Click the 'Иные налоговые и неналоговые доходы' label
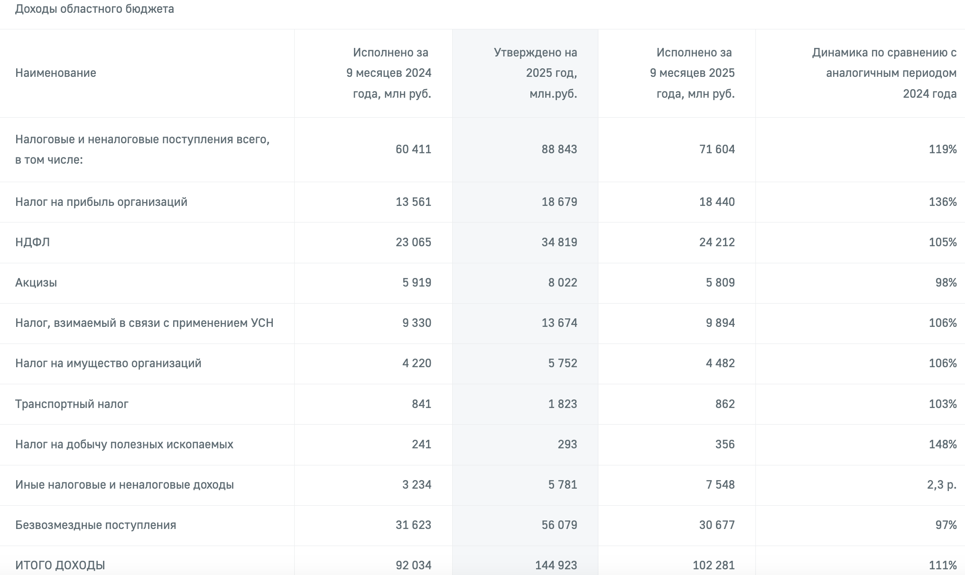 [124, 485]
